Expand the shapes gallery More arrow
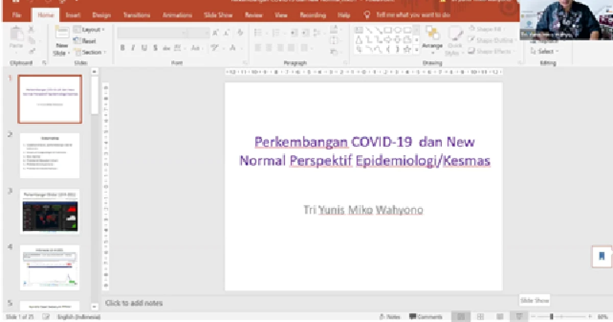 (416, 50)
